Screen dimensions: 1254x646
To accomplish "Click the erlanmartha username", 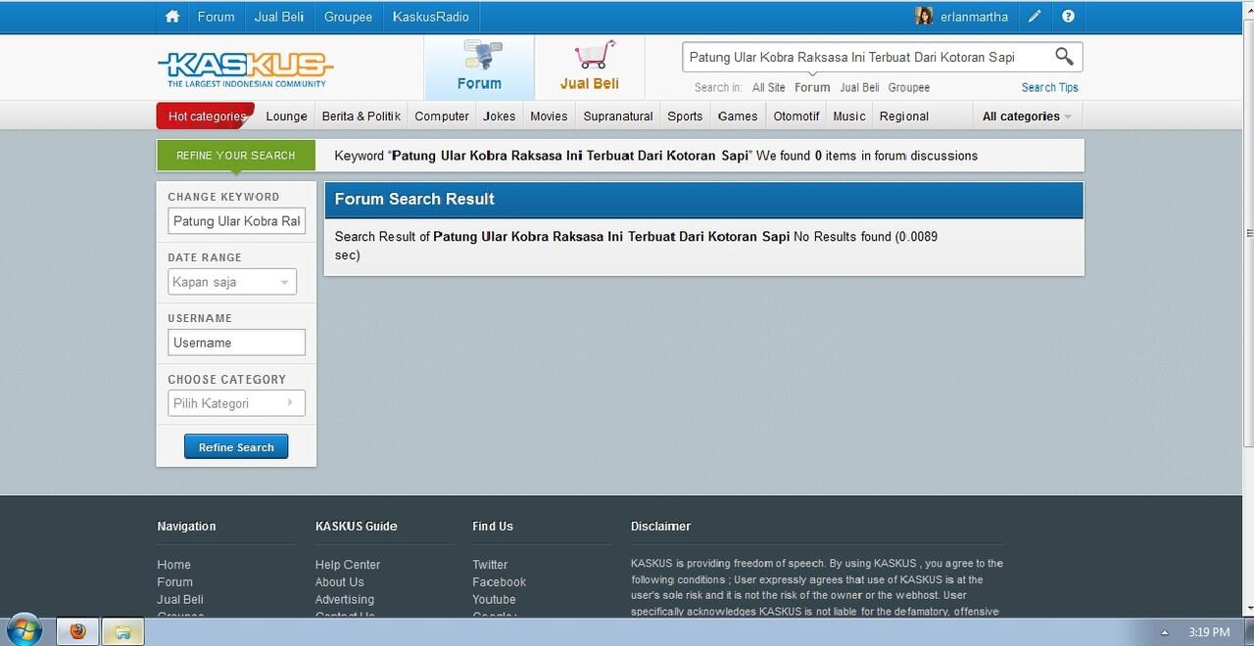I will point(974,17).
